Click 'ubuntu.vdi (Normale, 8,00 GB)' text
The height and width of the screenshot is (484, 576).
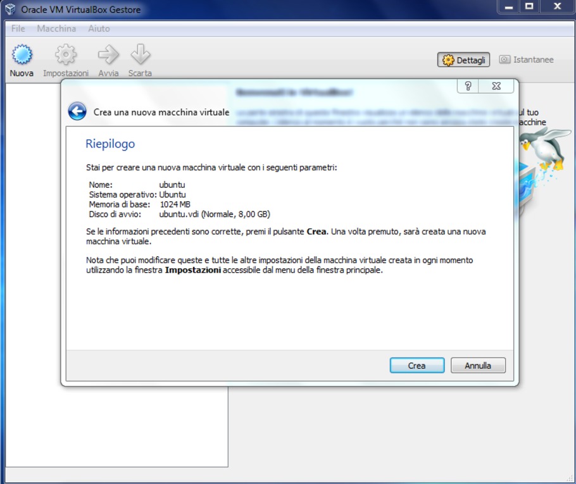click(215, 214)
